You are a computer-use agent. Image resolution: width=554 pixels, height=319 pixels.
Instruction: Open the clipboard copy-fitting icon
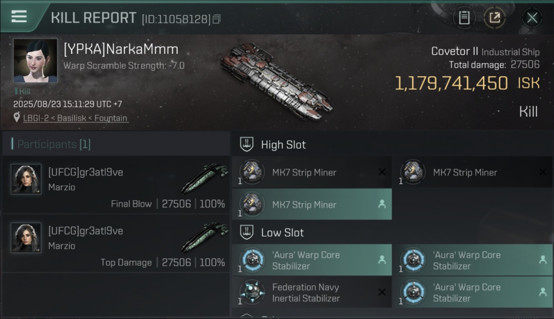pyautogui.click(x=464, y=18)
